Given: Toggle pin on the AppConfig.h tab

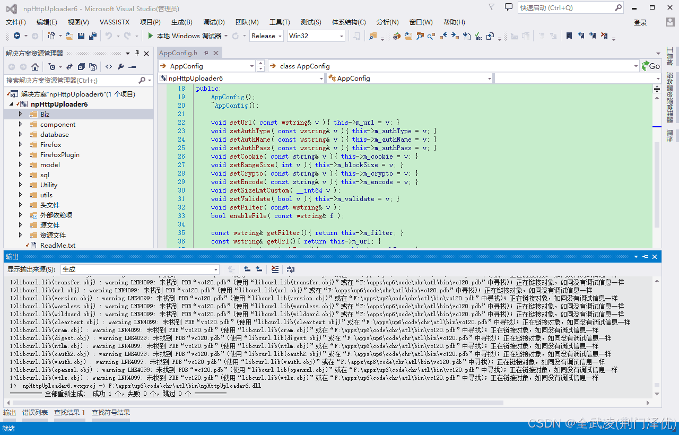Looking at the screenshot, I should point(206,53).
